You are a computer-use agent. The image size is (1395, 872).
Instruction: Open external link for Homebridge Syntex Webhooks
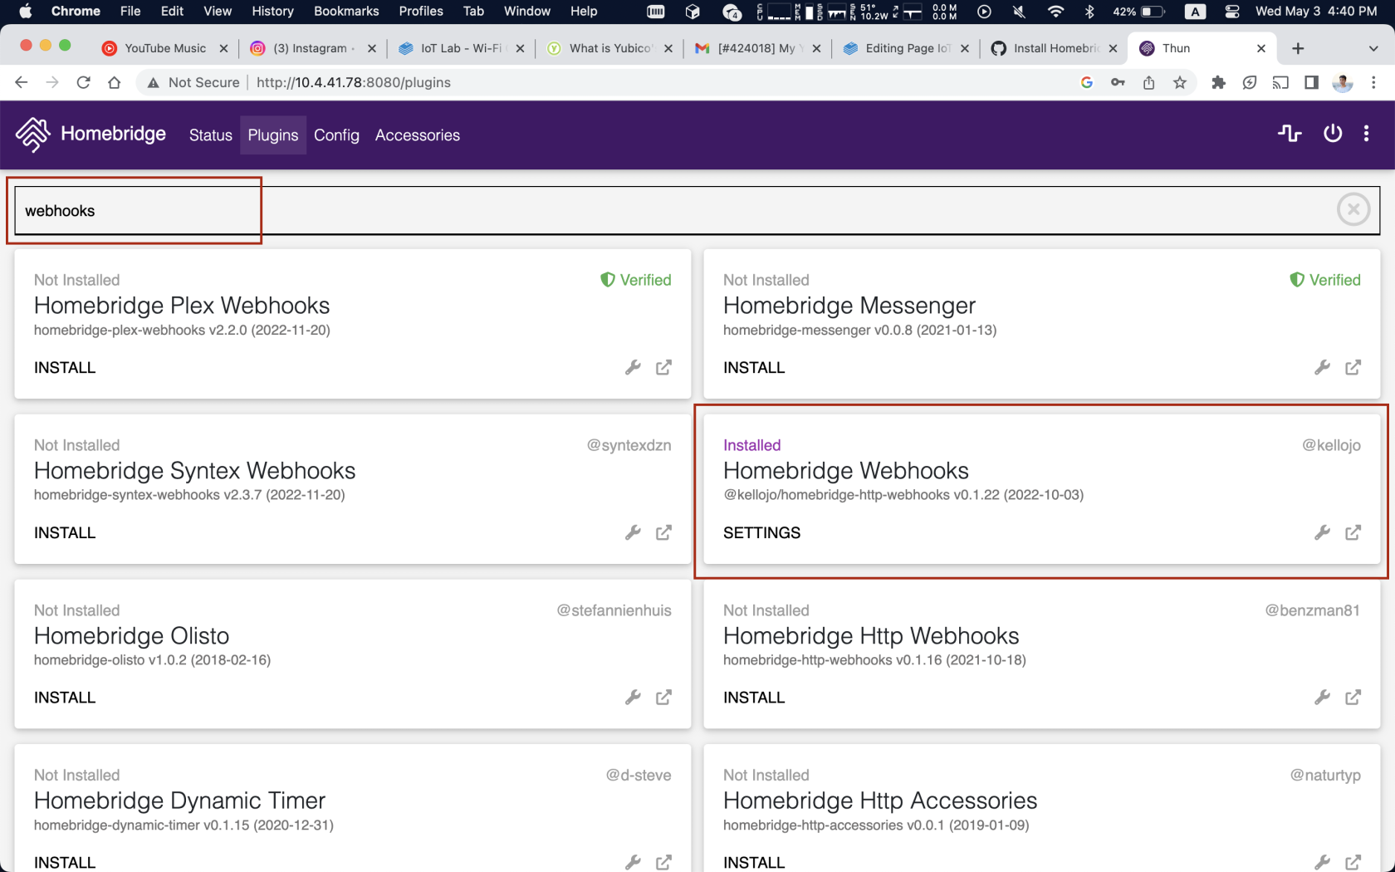pyautogui.click(x=663, y=532)
